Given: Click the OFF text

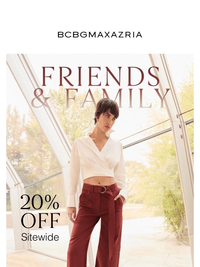Looking at the screenshot, I should [x=40, y=220].
